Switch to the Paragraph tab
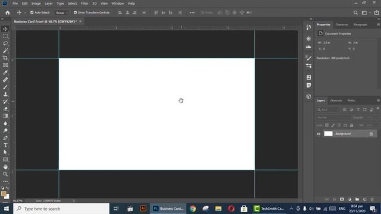Image resolution: width=381 pixels, height=214 pixels. point(360,24)
